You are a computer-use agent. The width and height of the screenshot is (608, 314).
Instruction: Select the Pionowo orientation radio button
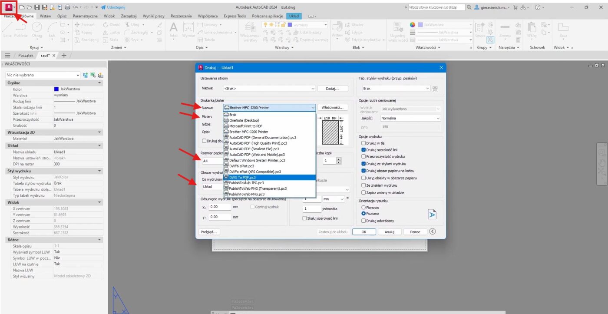(x=363, y=208)
